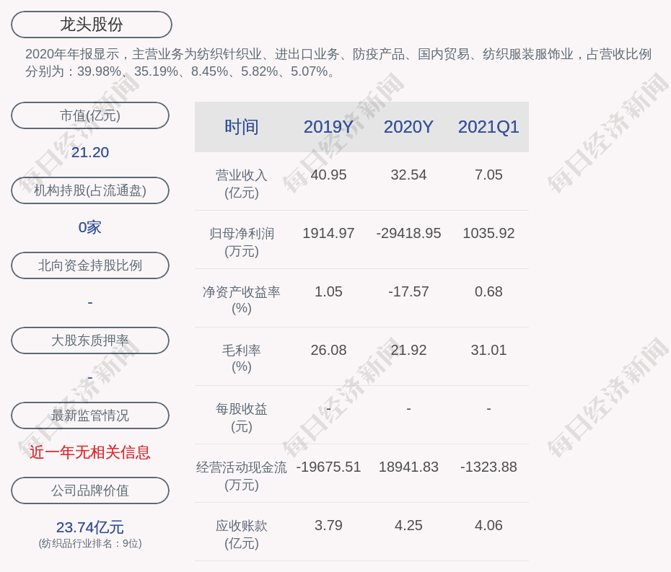671x572 pixels.
Task: Open the 最新监管情况 label pill
Action: click(90, 415)
